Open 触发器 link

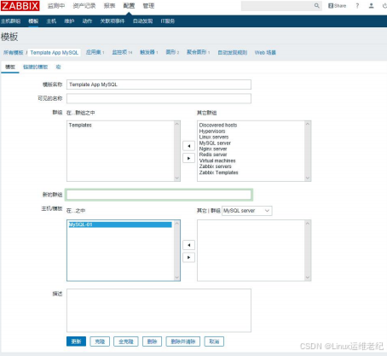(x=147, y=52)
